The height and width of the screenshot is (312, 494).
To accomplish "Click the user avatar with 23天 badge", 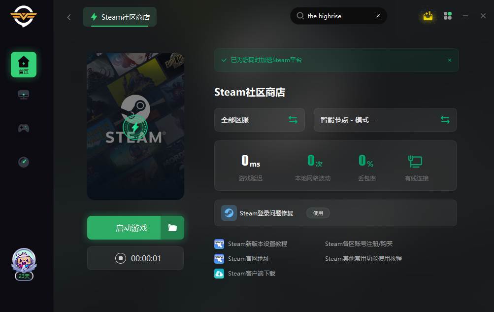I will click(24, 264).
